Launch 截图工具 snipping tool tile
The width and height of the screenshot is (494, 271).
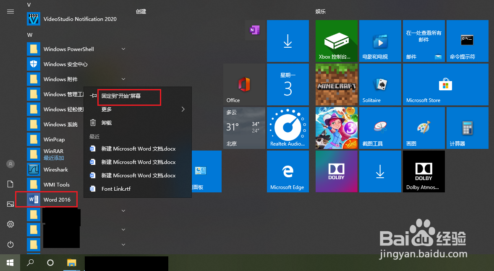(380, 128)
